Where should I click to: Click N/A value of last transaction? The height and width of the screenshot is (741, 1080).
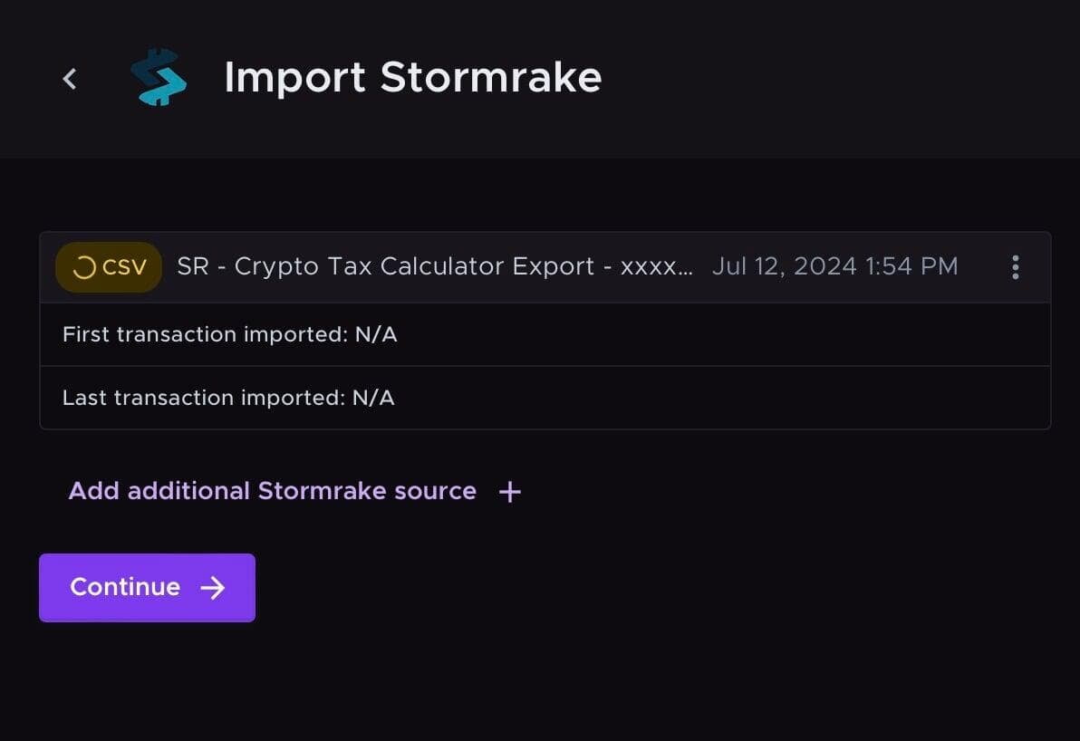(373, 398)
